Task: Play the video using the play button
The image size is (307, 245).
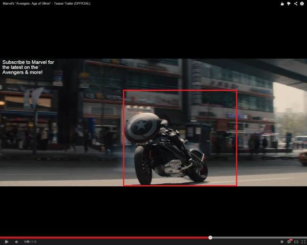Action: [7, 242]
